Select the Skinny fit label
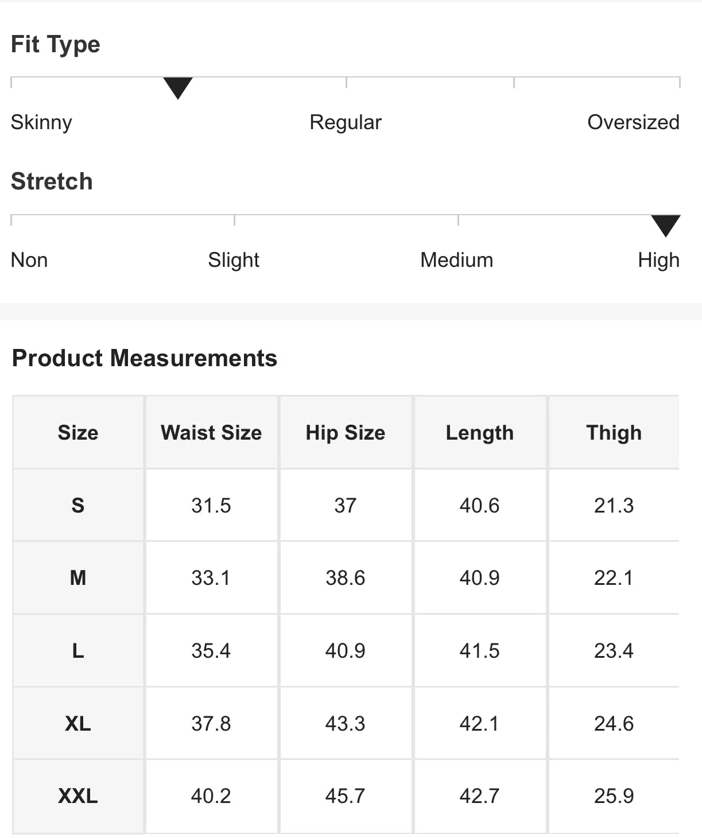The image size is (702, 838). 41,123
